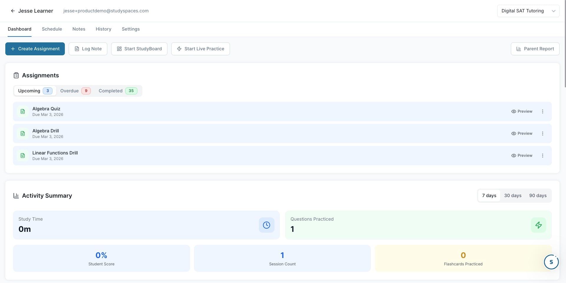
Task: Click the Assignments clipboard icon
Action: click(x=16, y=76)
